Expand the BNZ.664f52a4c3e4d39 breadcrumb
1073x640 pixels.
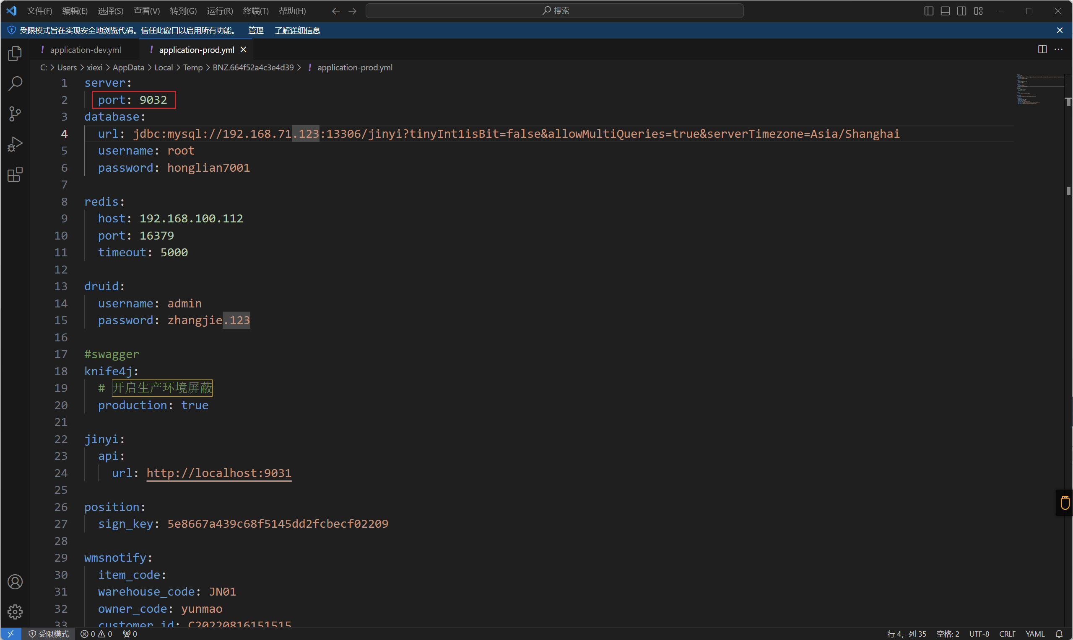click(x=253, y=67)
